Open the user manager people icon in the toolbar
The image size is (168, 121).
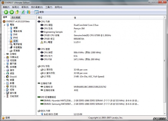[29, 12]
